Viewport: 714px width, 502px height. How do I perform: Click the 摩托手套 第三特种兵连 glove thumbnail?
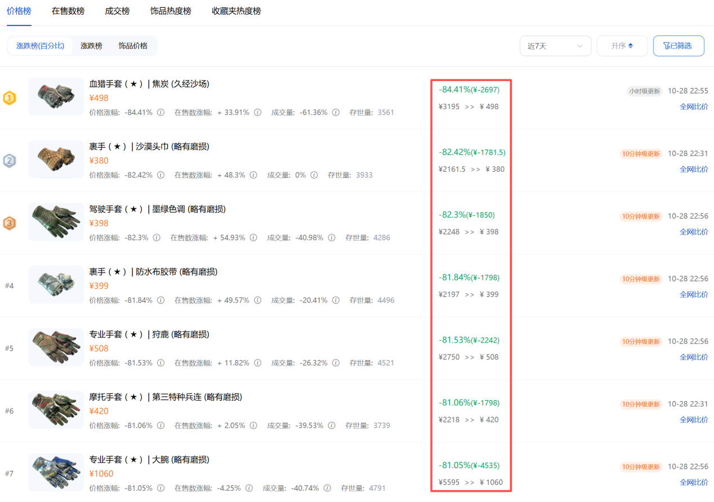pos(56,410)
